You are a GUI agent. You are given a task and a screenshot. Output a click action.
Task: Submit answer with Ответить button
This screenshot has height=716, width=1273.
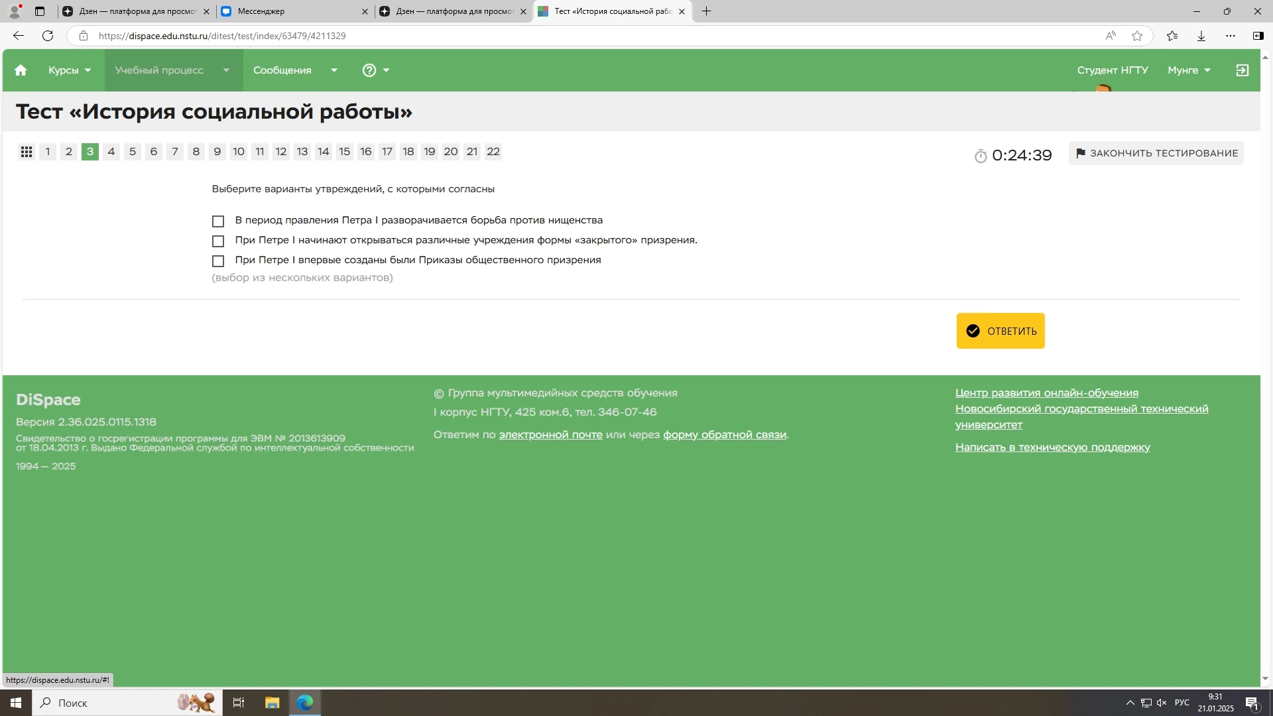(x=1000, y=331)
